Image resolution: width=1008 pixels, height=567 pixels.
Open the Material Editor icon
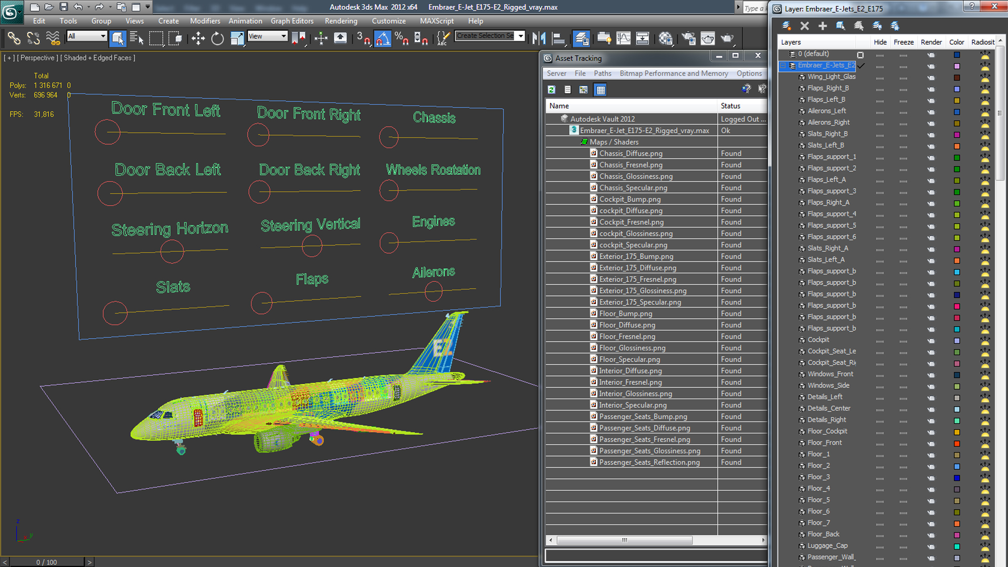[x=666, y=38]
